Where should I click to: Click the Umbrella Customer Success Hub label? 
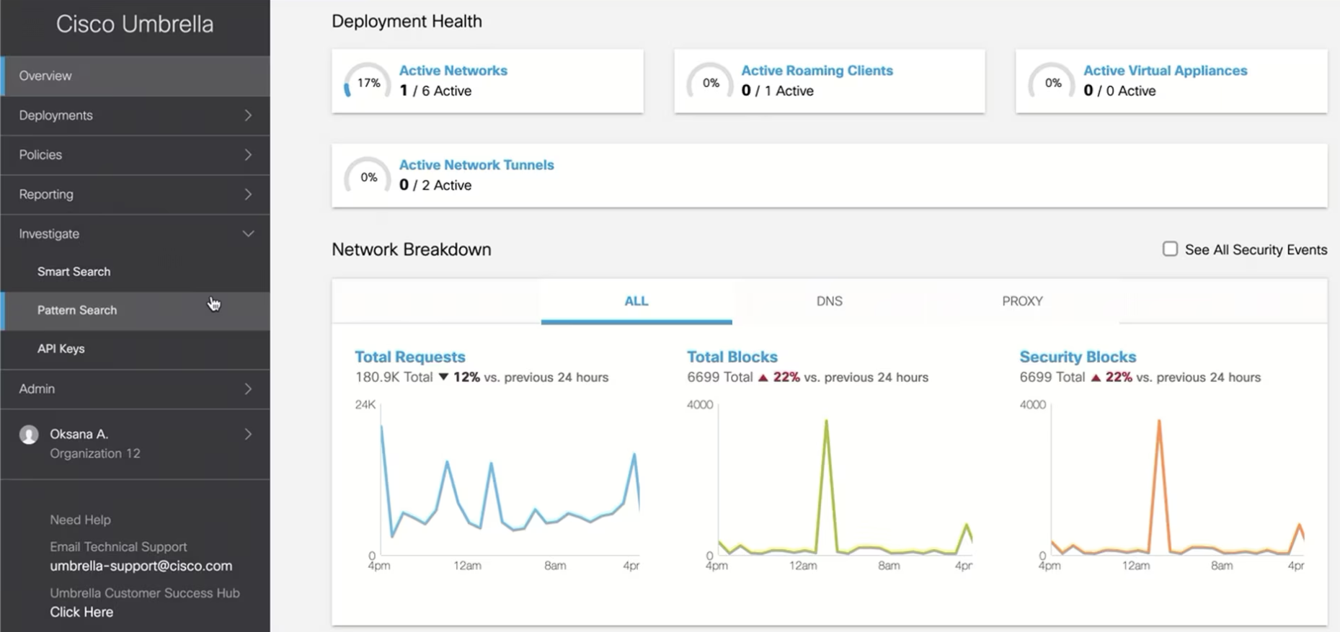[x=145, y=593]
